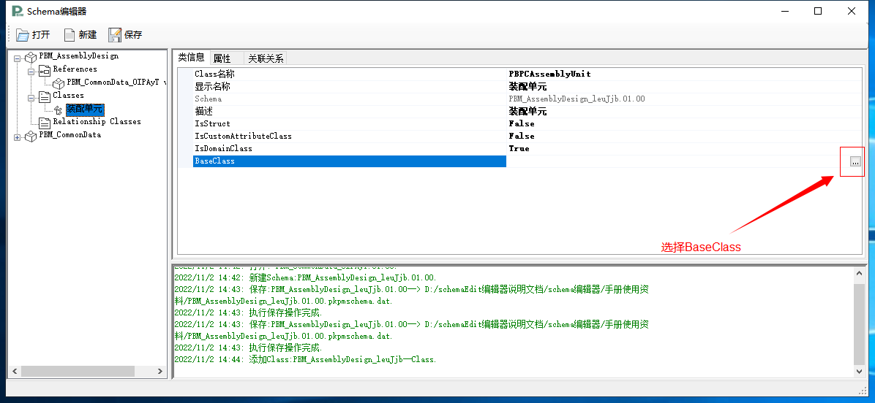Switch to the 属性 tab
875x403 pixels.
pyautogui.click(x=222, y=58)
